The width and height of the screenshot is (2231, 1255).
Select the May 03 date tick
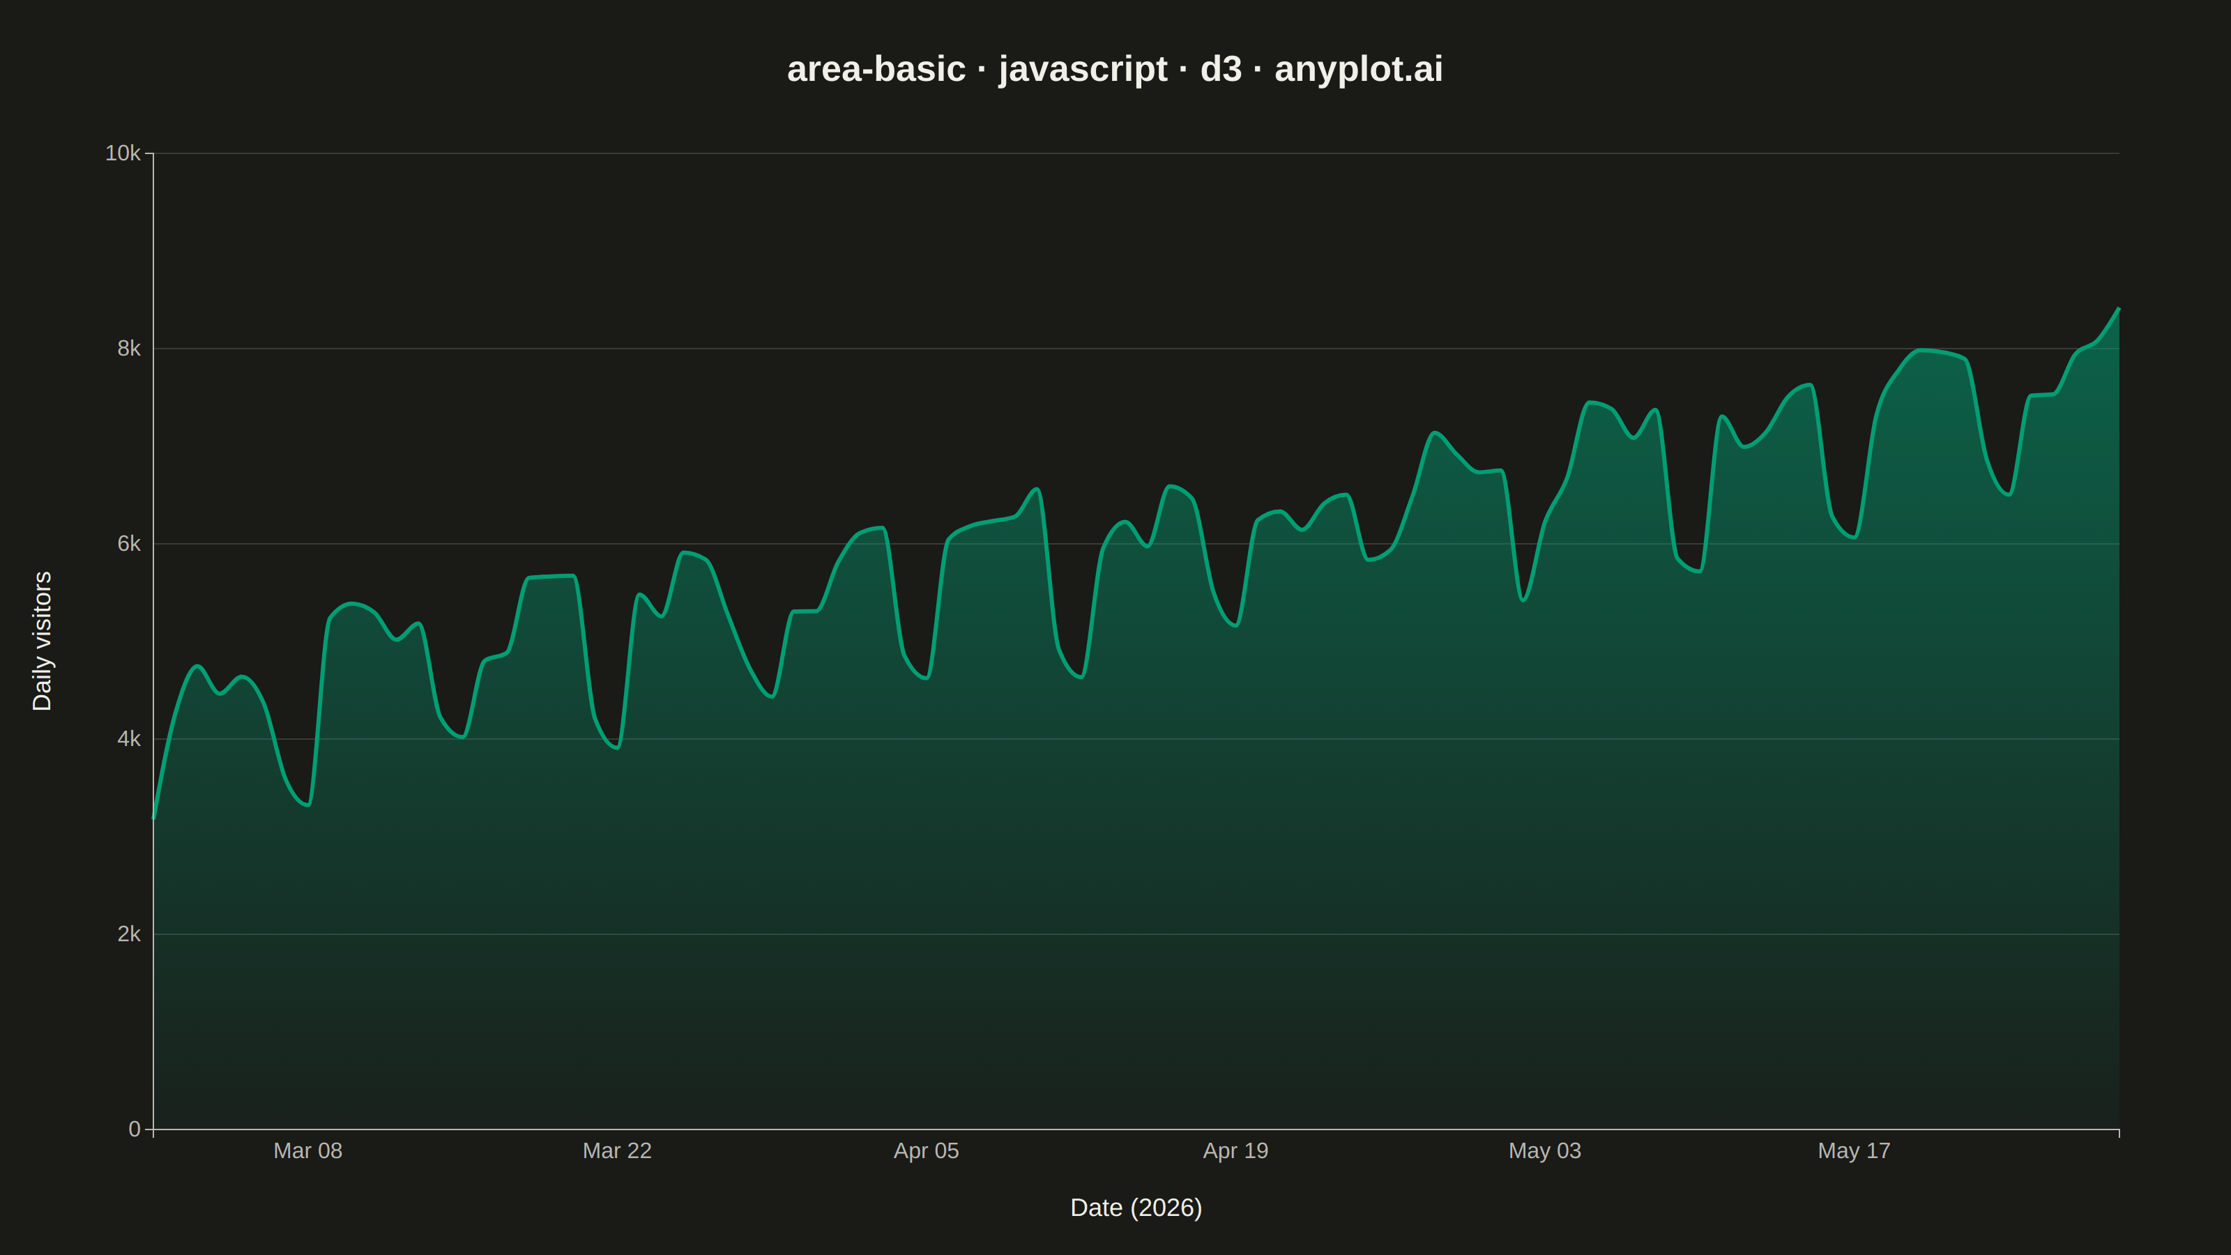coord(1544,1151)
